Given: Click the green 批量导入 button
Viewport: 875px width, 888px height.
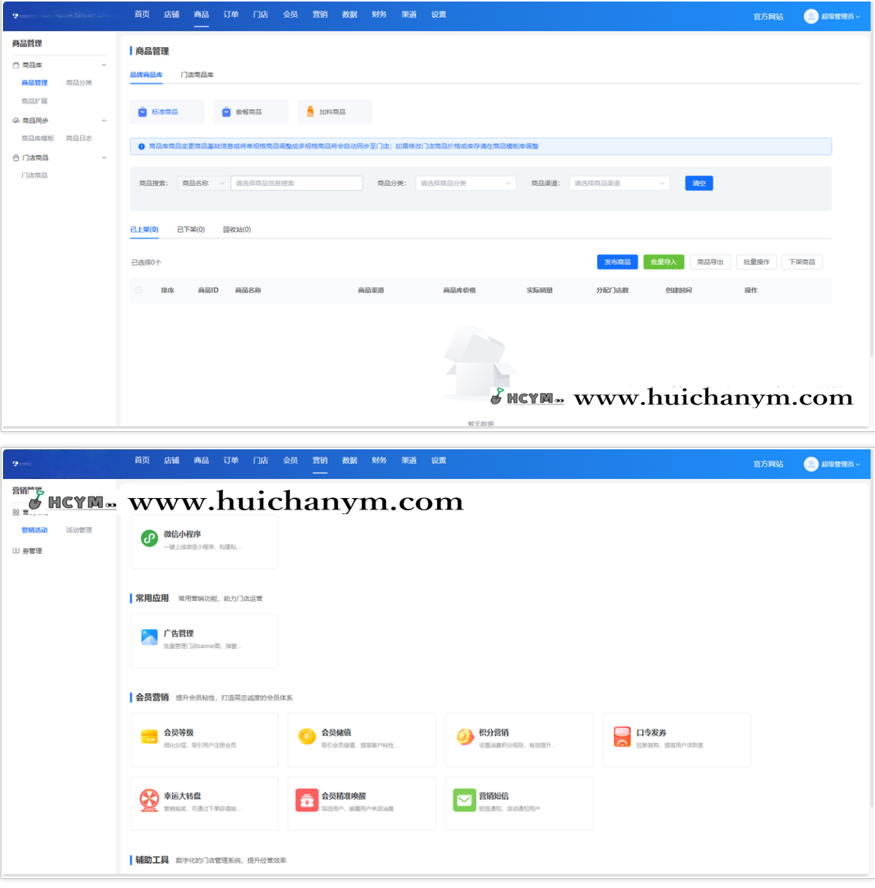Looking at the screenshot, I should pos(664,262).
